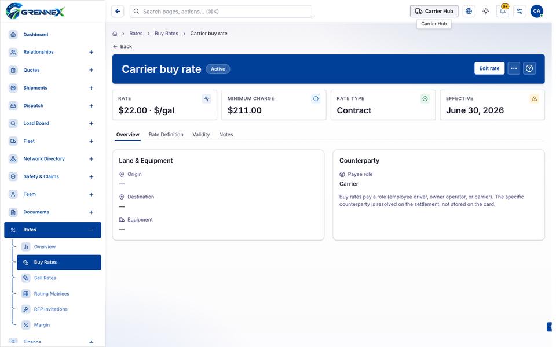Switch to the Validity tab
556x347 pixels.
pyautogui.click(x=201, y=135)
